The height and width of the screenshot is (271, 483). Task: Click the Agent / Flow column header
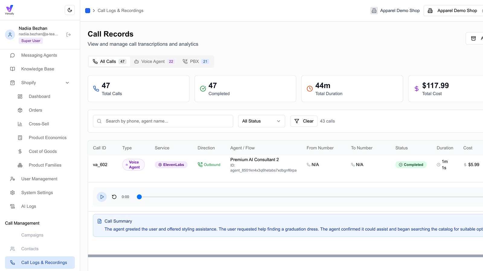click(x=242, y=148)
